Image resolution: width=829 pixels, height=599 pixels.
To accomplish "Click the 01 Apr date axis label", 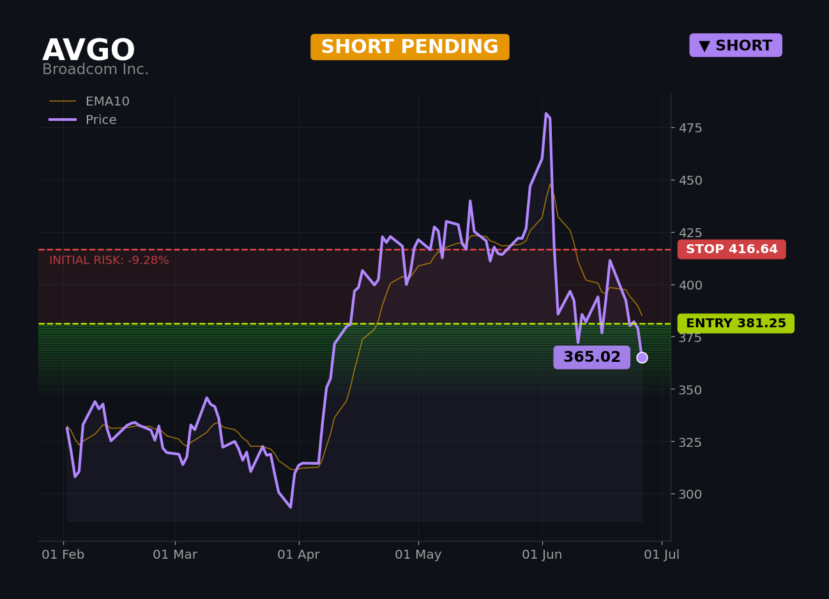I will [x=299, y=555].
